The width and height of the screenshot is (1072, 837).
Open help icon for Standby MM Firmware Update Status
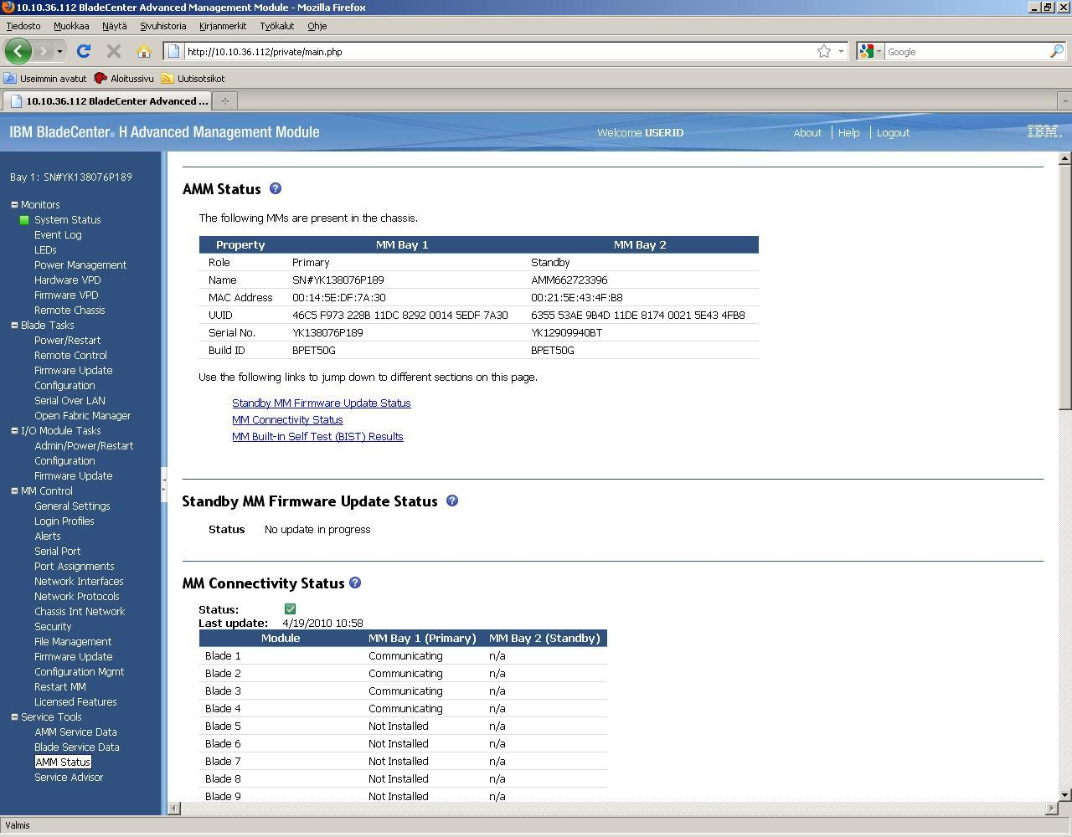click(452, 501)
